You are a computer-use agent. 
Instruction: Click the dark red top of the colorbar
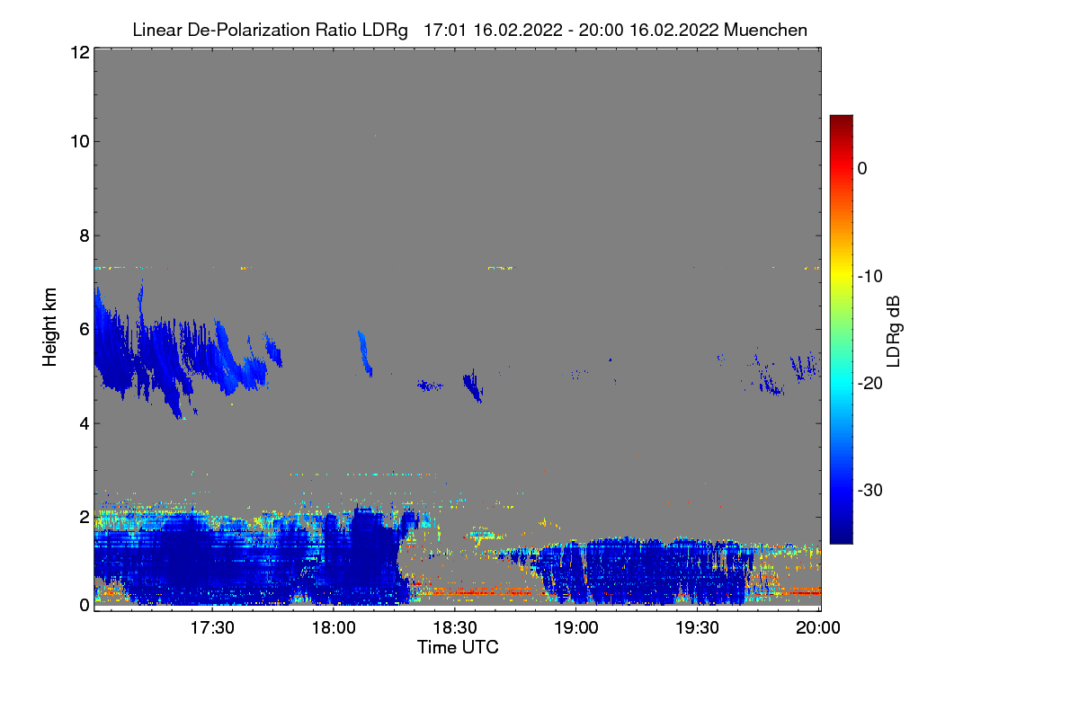pyautogui.click(x=841, y=121)
